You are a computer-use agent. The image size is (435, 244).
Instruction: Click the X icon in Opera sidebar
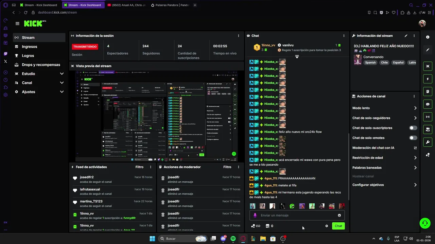5,61
